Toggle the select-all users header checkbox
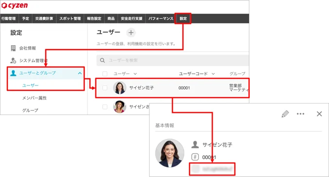329x177 pixels. (105, 74)
